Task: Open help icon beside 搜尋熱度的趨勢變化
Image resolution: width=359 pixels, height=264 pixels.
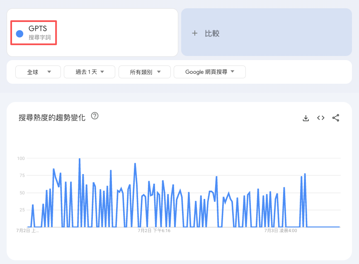Action: (x=95, y=116)
